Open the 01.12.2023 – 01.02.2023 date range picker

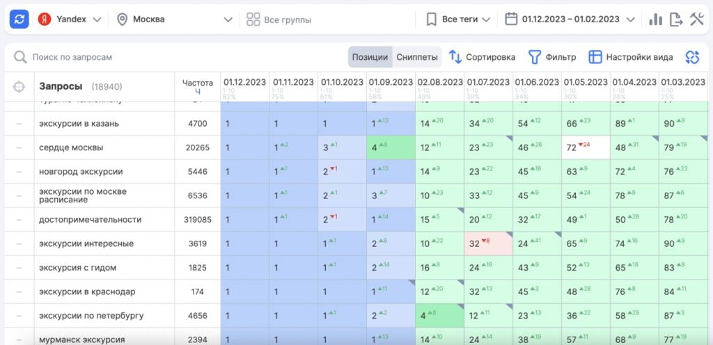(570, 19)
